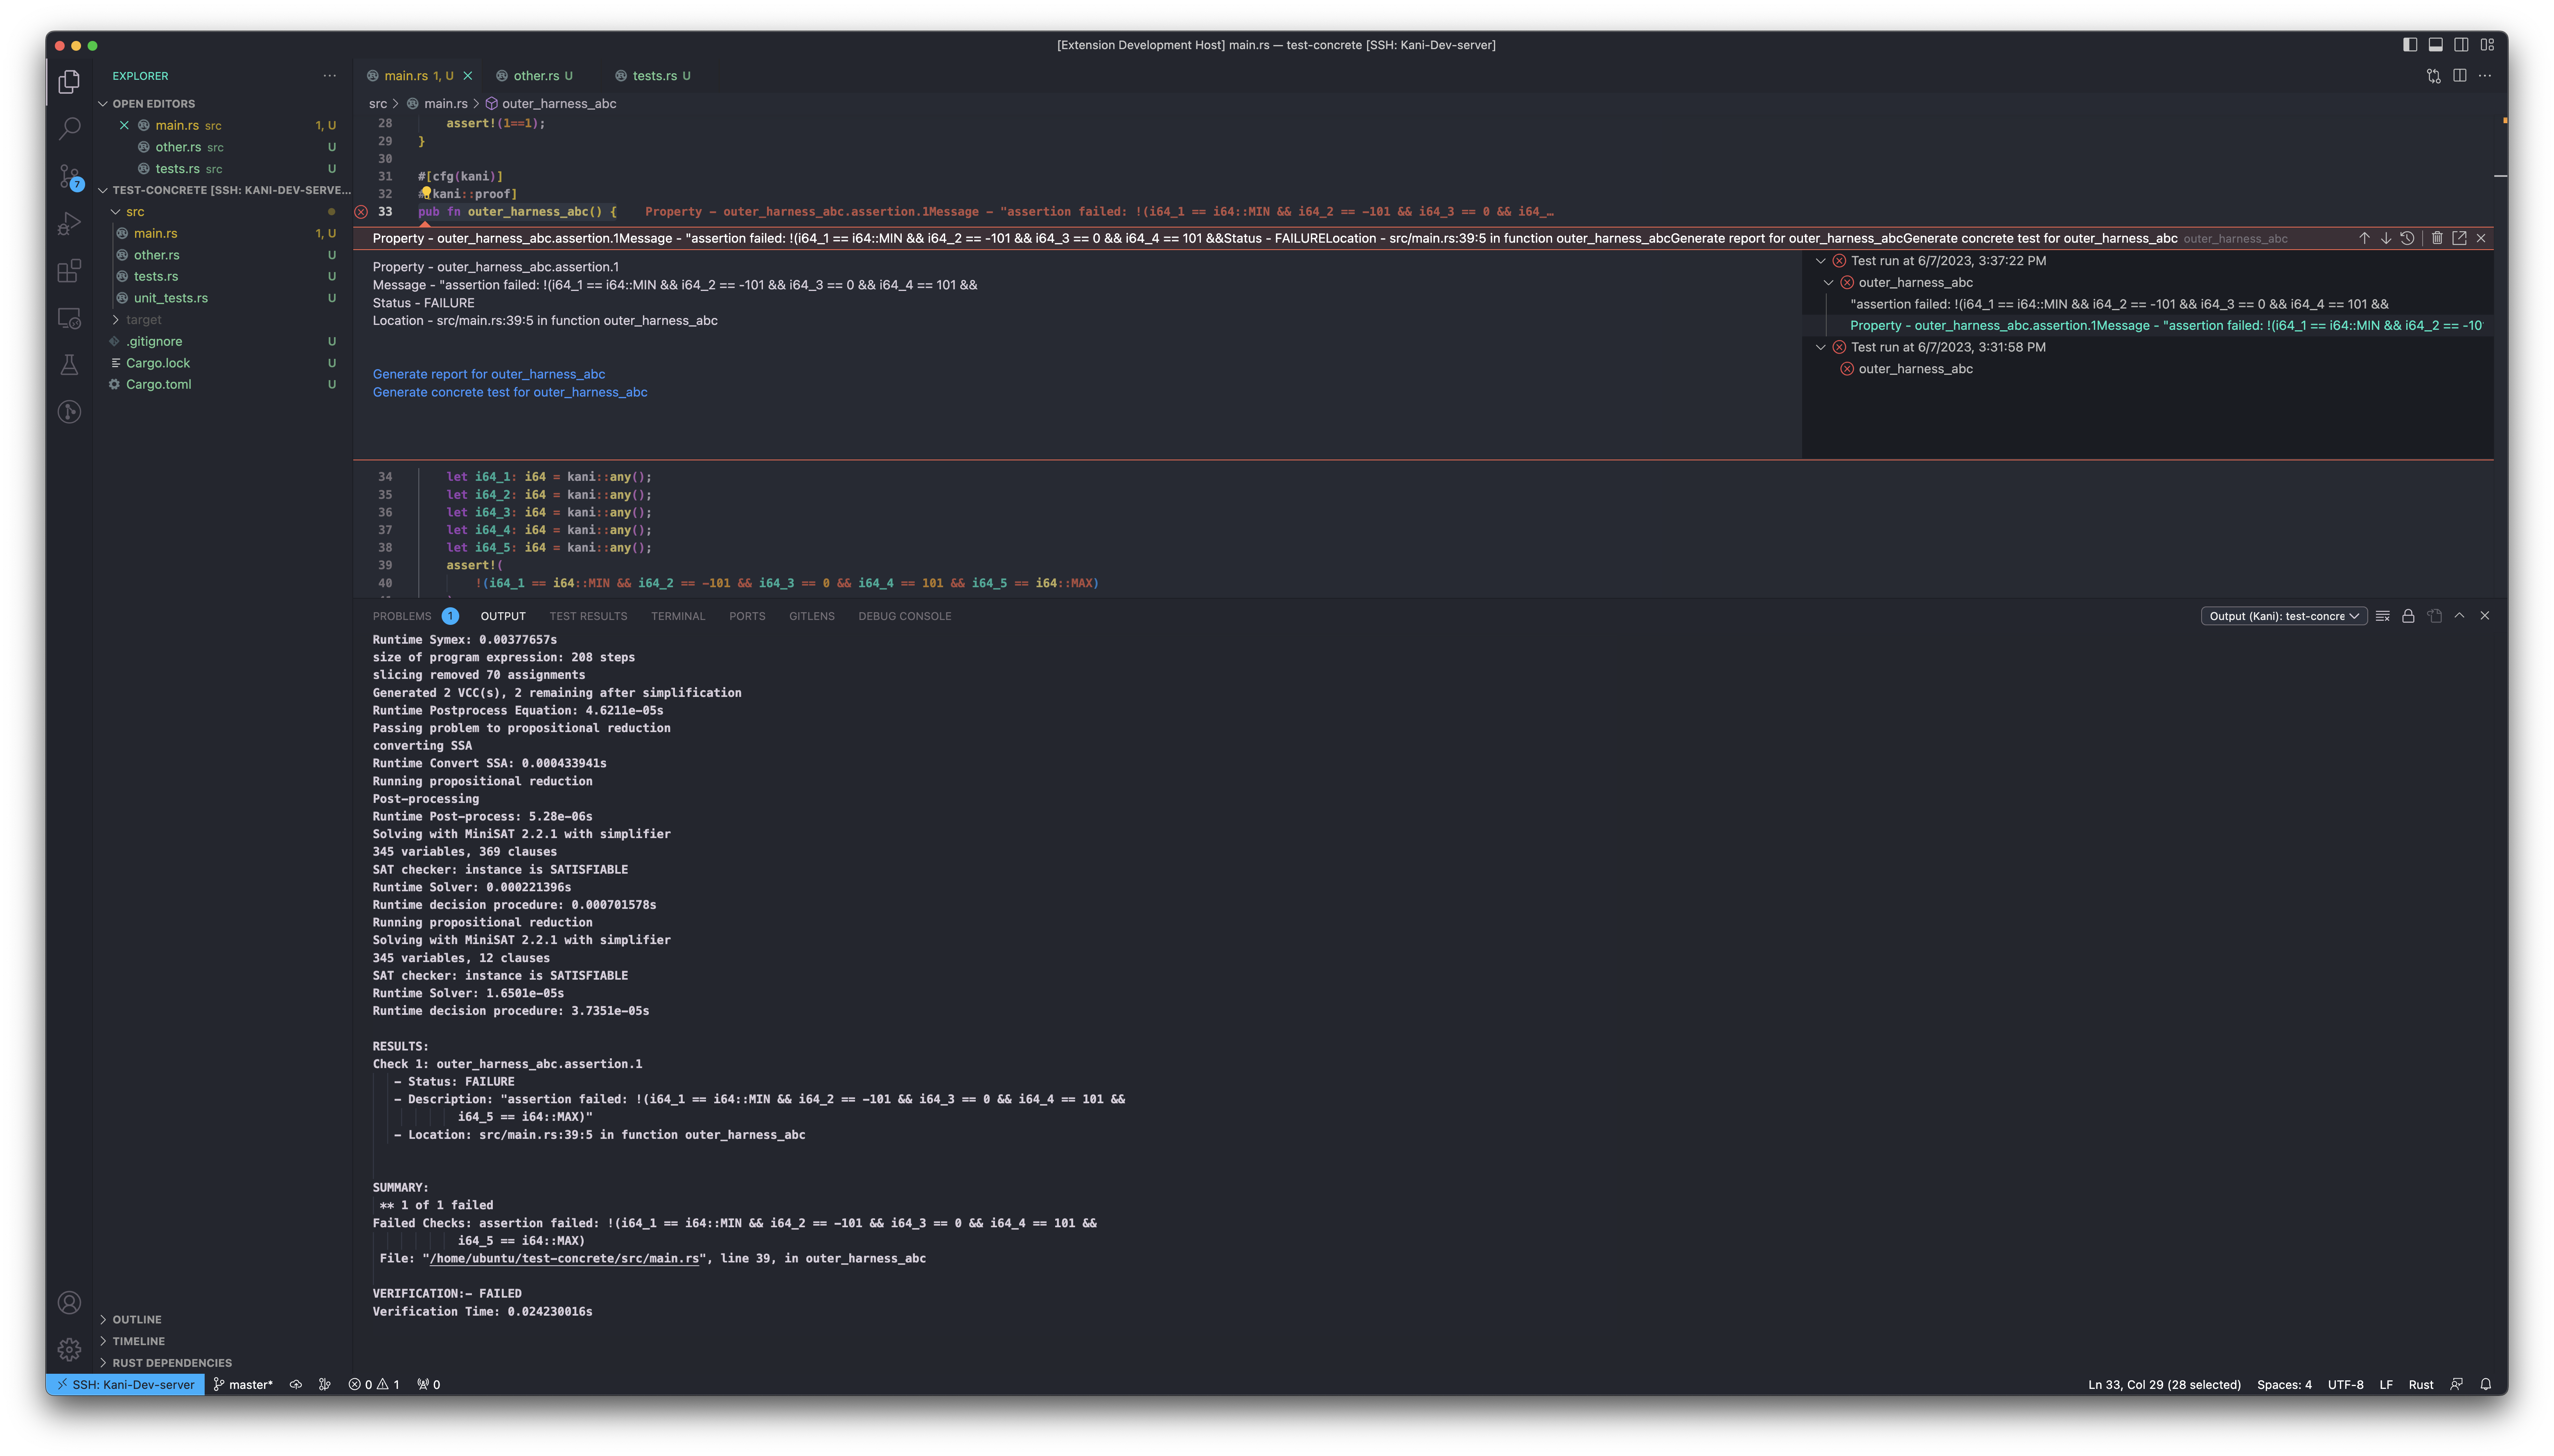Open peek result in editor icon
This screenshot has height=1456, width=2554.
coord(2459,238)
